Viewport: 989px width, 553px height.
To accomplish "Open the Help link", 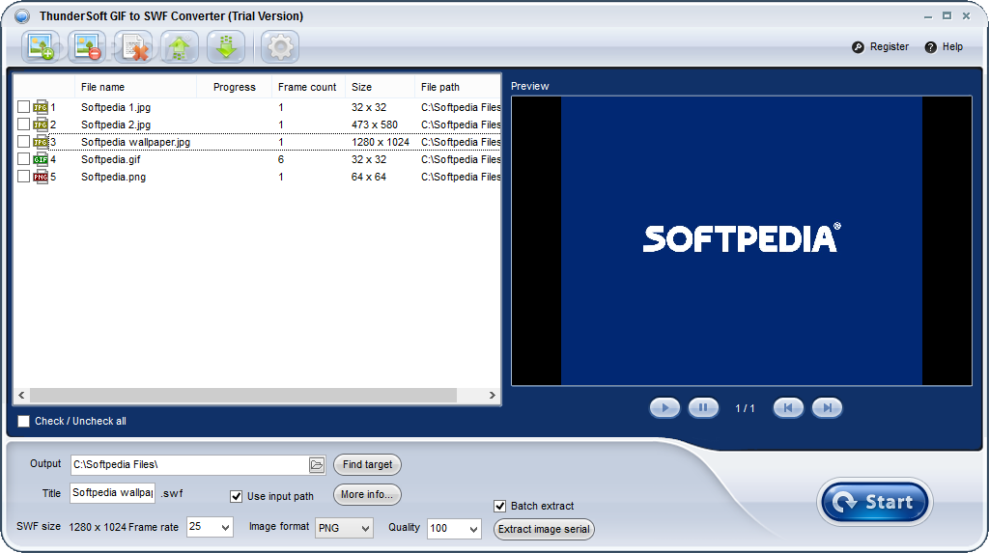I will [x=952, y=47].
